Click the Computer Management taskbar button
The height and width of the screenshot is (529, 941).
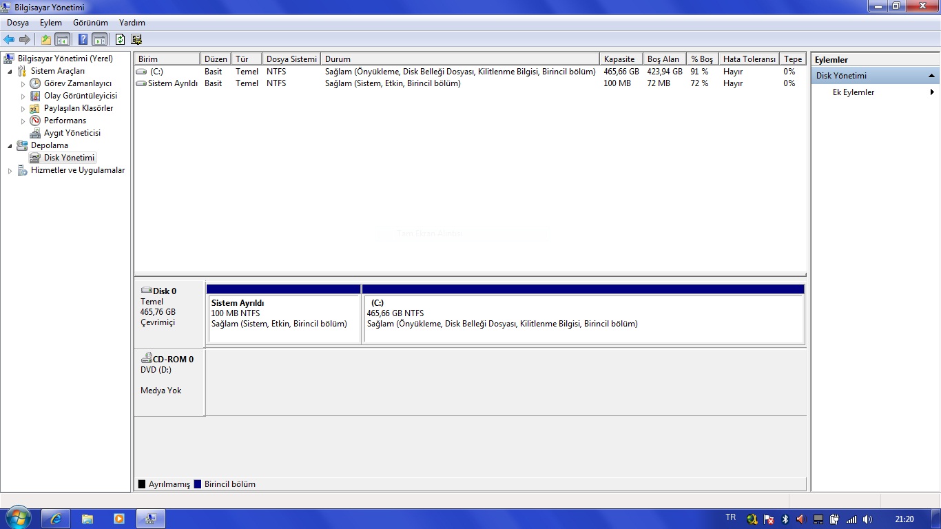click(x=150, y=519)
